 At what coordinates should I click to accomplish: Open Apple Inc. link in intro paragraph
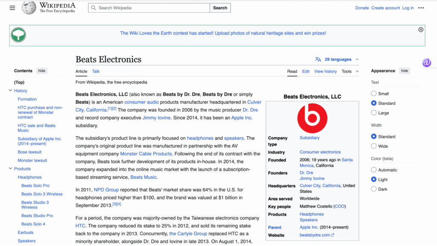(x=242, y=117)
